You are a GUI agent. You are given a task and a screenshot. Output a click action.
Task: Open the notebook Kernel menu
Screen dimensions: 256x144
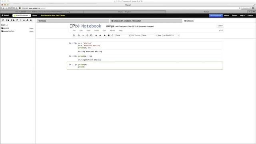pyautogui.click(x=112, y=31)
